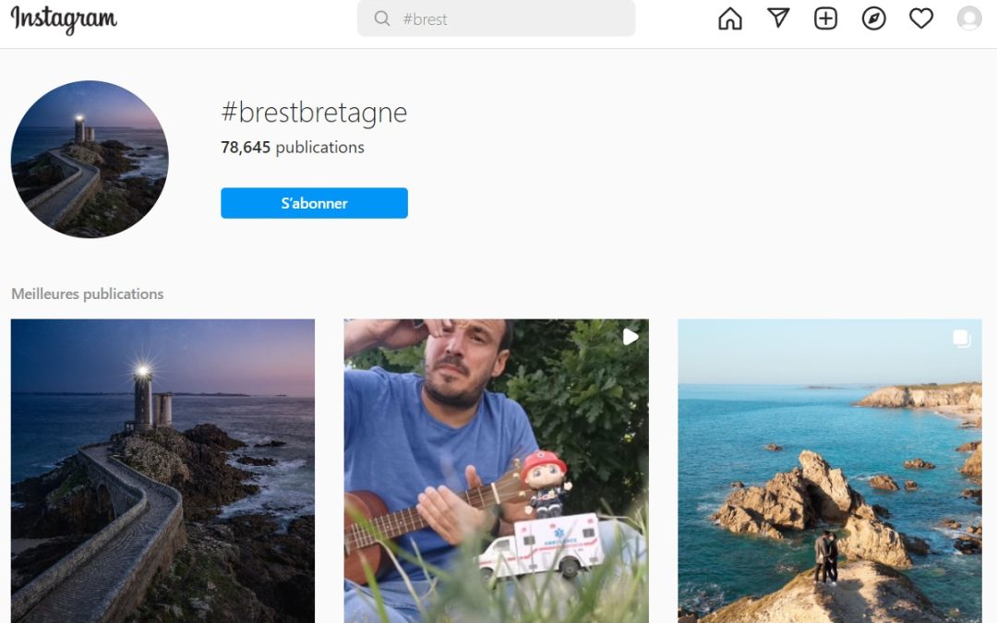The image size is (997, 623).
Task: Click the Meilleures publications label
Action: point(88,294)
